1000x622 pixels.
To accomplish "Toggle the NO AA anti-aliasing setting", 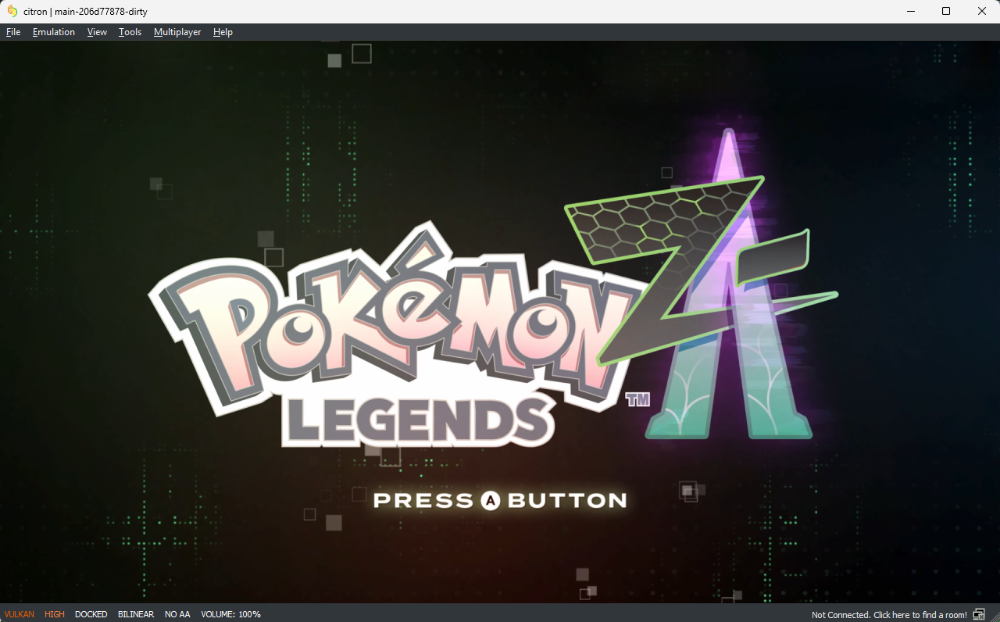I will click(x=177, y=614).
